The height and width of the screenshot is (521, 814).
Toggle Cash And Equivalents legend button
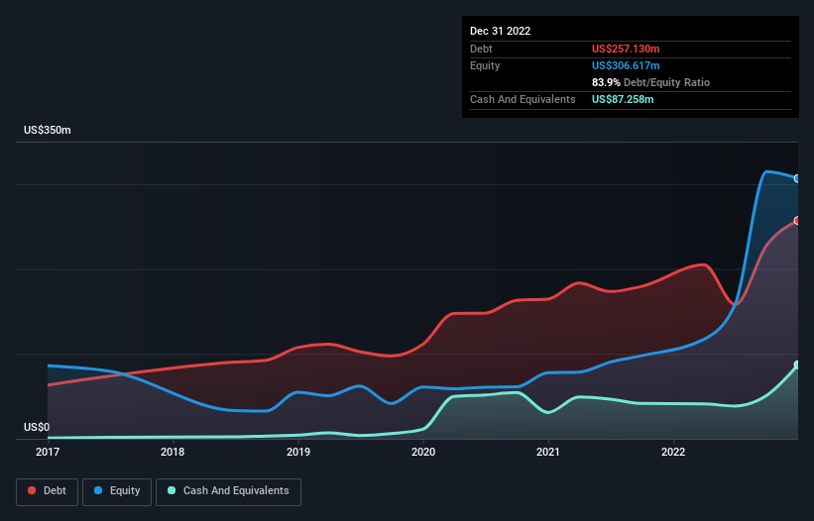(228, 491)
